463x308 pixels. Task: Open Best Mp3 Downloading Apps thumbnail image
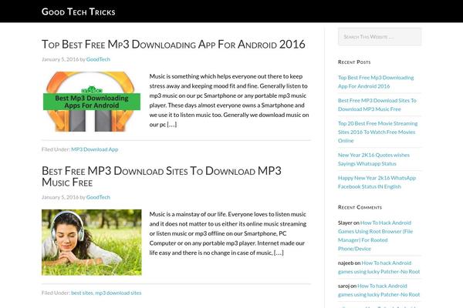92,102
